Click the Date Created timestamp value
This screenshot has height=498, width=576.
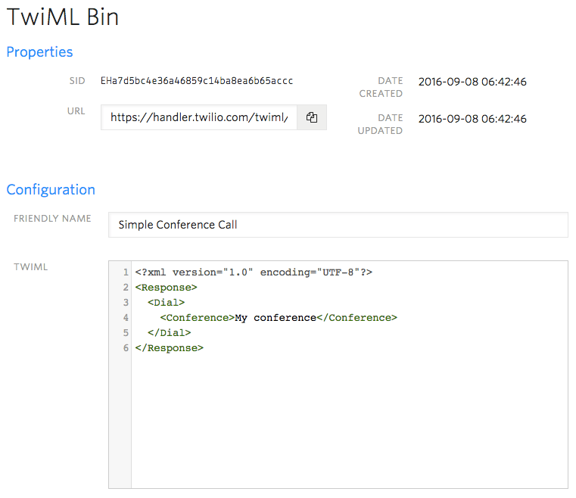(472, 82)
